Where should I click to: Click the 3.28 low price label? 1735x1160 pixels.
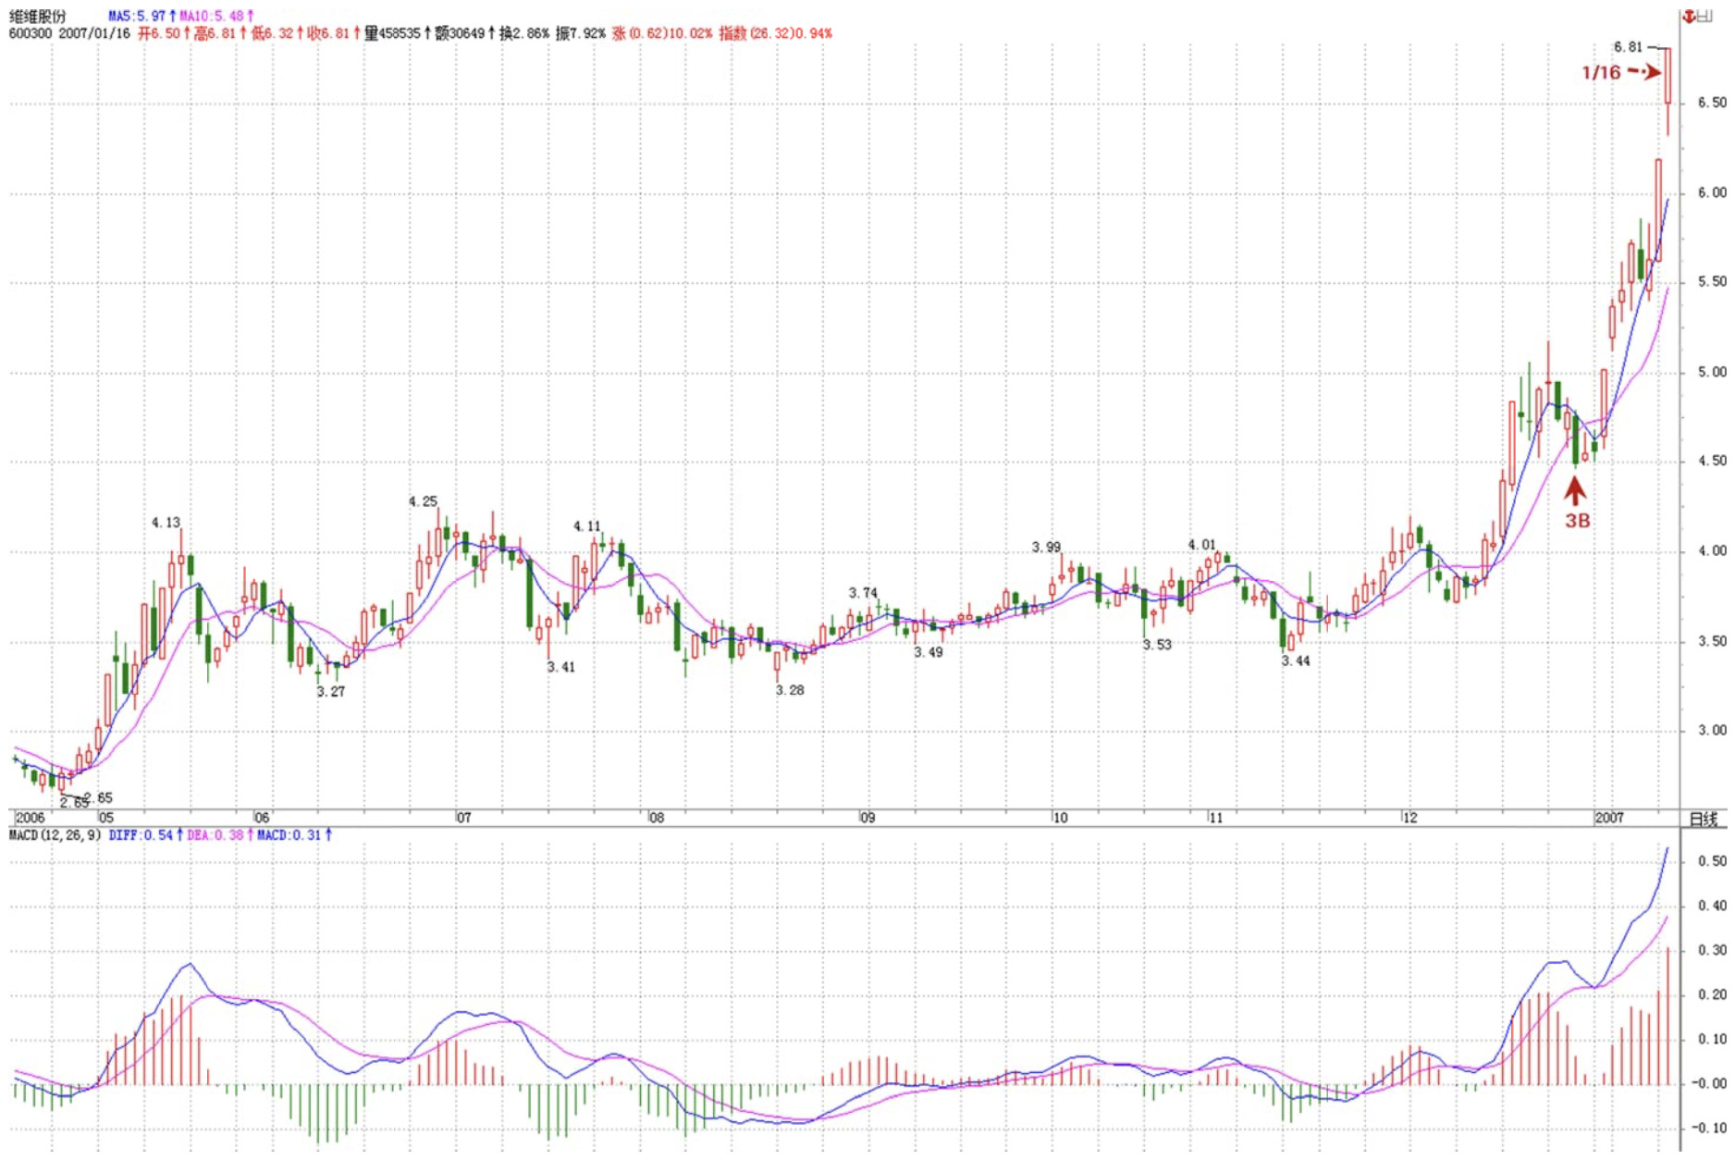tap(789, 690)
